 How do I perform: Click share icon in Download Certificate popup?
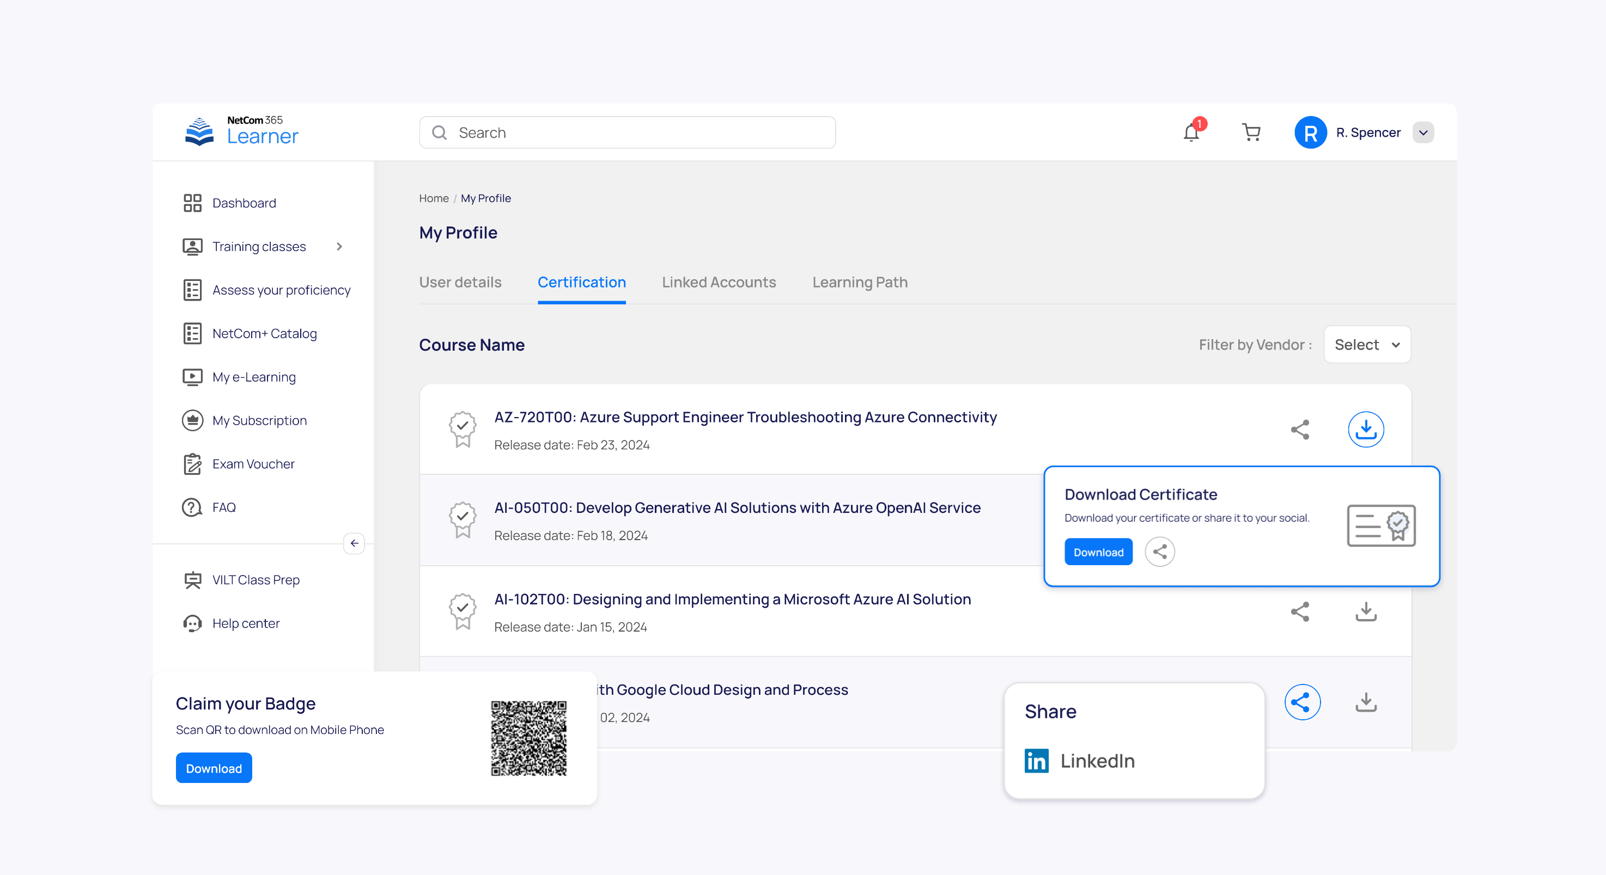pyautogui.click(x=1160, y=552)
